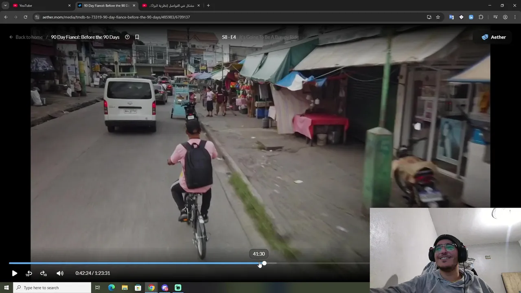Skip forward 10 seconds in the player
Image resolution: width=521 pixels, height=293 pixels.
(x=43, y=273)
